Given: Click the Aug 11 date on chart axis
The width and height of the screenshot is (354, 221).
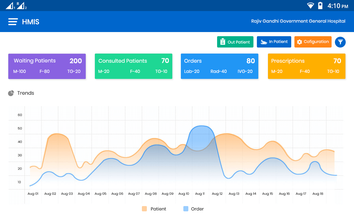Looking at the screenshot, I should tap(200, 194).
